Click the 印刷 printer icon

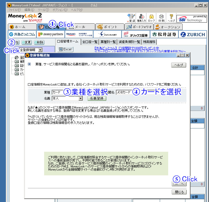click(x=161, y=18)
